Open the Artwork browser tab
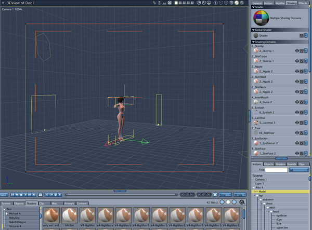Viewport: 312px width, 230px height. 69,204
